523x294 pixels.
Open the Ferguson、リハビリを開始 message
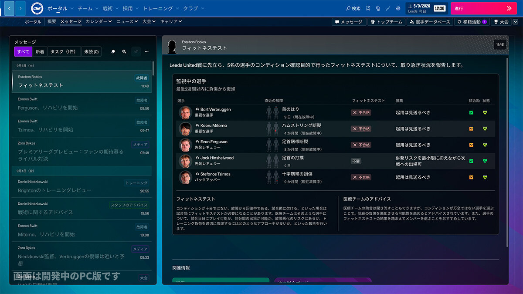point(82,104)
